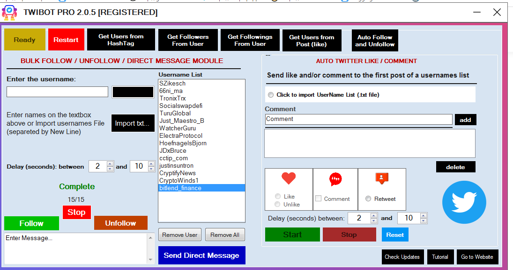The width and height of the screenshot is (513, 270).
Task: Click the Import txt... button
Action: pyautogui.click(x=133, y=123)
